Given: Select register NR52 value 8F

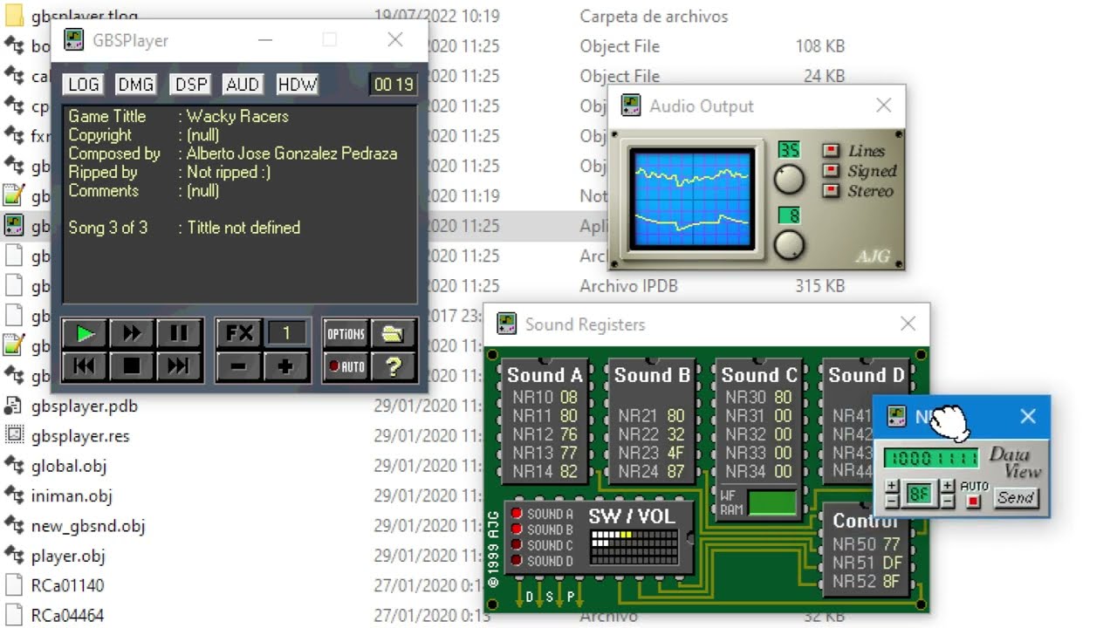Looking at the screenshot, I should coord(867,581).
